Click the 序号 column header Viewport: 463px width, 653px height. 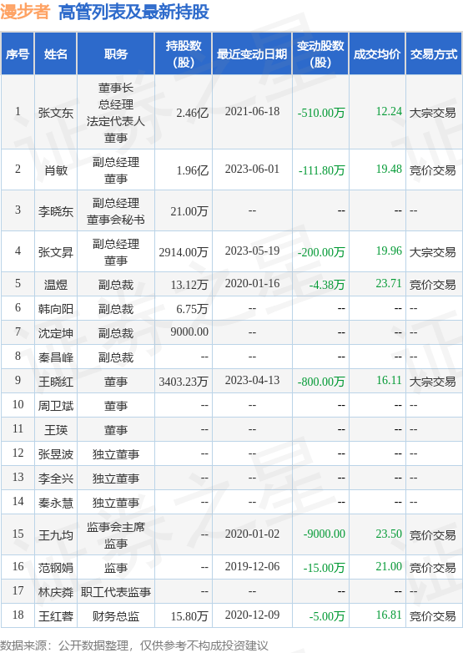[x=18, y=54]
